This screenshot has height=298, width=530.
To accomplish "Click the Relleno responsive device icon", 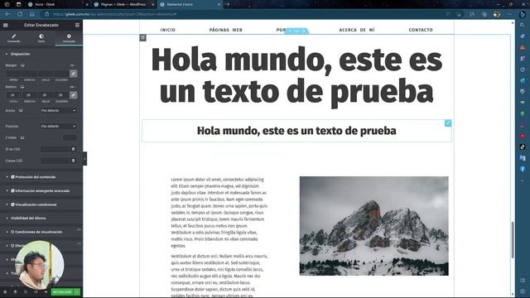I will pos(22,87).
